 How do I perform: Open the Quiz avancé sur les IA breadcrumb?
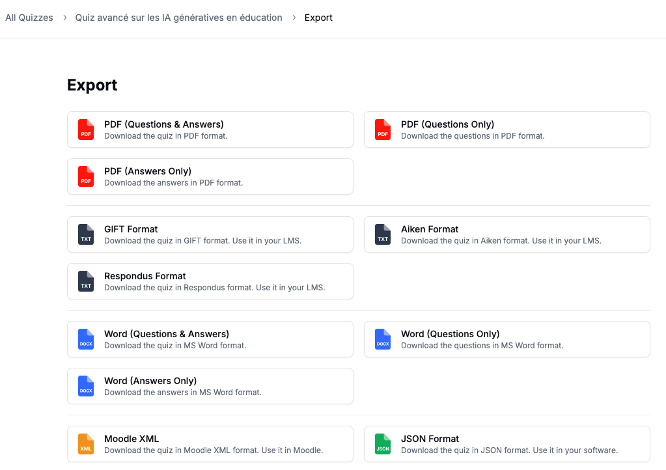178,18
